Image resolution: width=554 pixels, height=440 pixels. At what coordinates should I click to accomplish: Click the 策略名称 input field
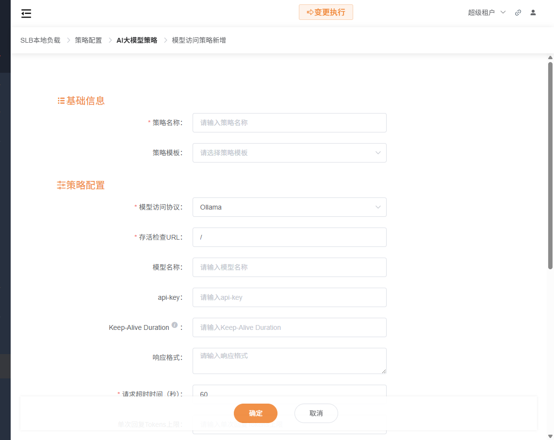click(289, 123)
